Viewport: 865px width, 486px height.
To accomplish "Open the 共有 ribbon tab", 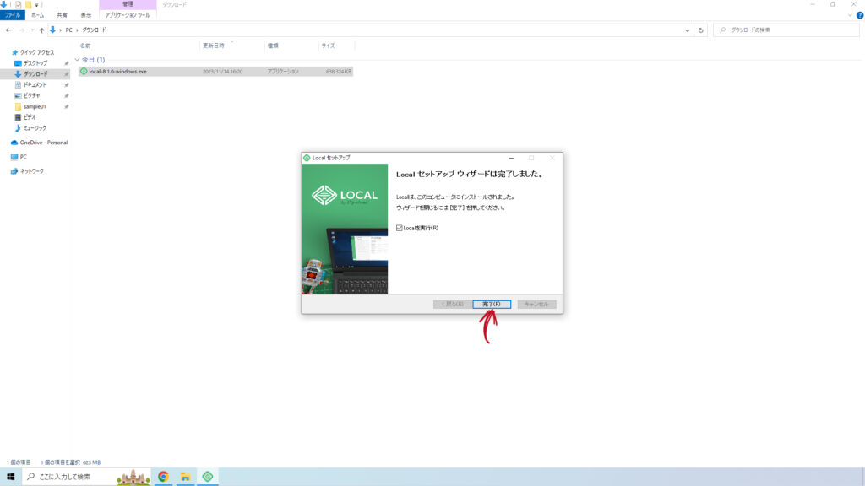I will [62, 15].
